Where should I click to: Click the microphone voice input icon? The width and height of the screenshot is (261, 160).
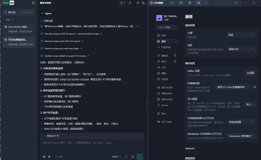132,157
